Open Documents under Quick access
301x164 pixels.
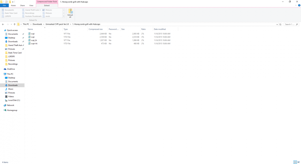[13, 34]
